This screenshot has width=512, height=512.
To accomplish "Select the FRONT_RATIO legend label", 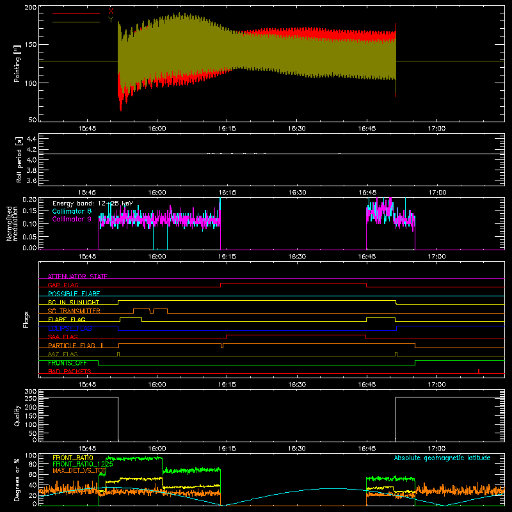I will pyautogui.click(x=73, y=458).
